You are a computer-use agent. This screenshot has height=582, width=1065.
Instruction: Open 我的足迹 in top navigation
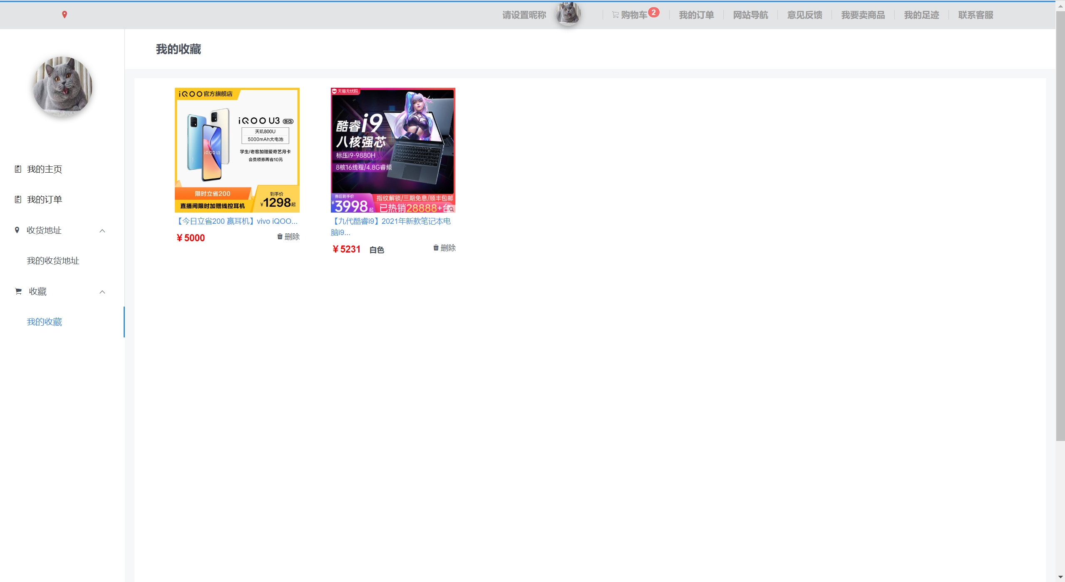point(921,15)
